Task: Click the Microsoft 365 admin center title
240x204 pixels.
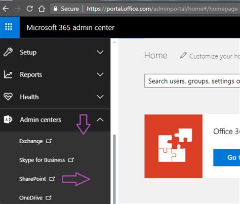Action: [70, 27]
